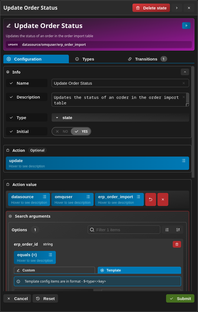Open the equals (=) operator dropdown
The height and width of the screenshot is (312, 198).
click(35, 258)
